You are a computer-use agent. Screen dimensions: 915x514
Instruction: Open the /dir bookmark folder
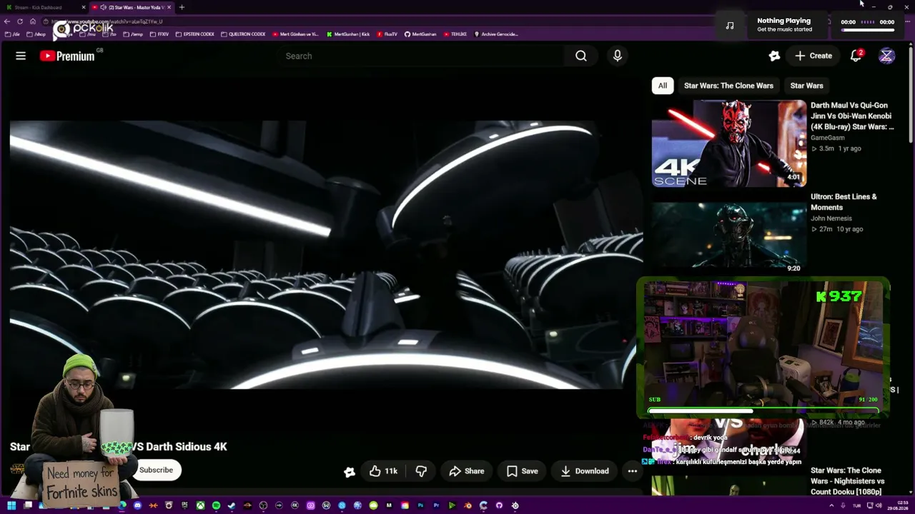(12, 34)
